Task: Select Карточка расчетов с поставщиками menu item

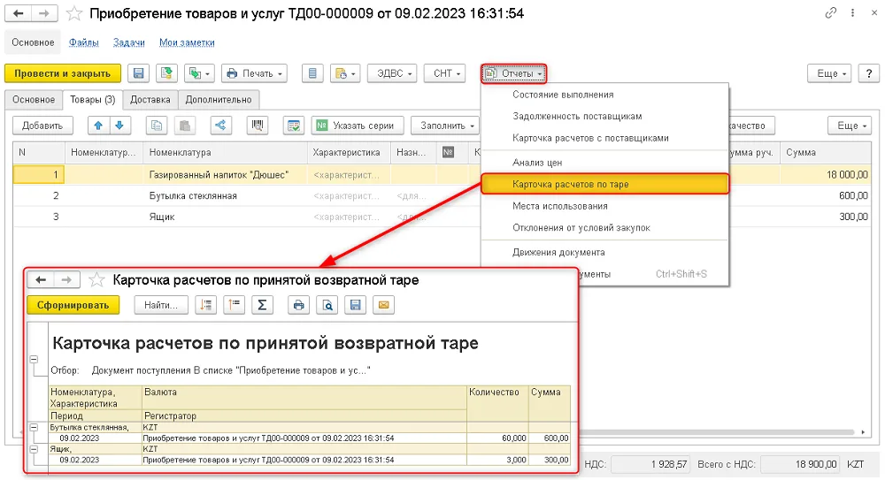Action: click(604, 138)
